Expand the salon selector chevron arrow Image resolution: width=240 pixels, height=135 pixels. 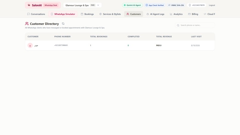[98, 5]
